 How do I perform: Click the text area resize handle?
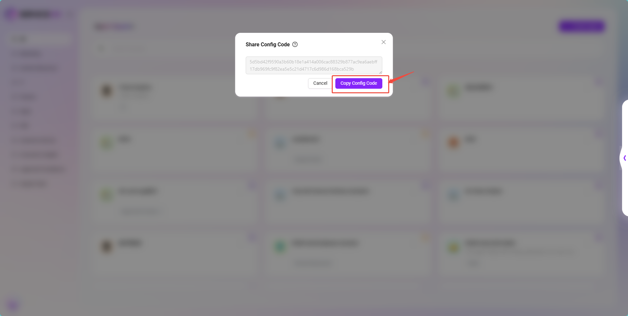coord(380,72)
